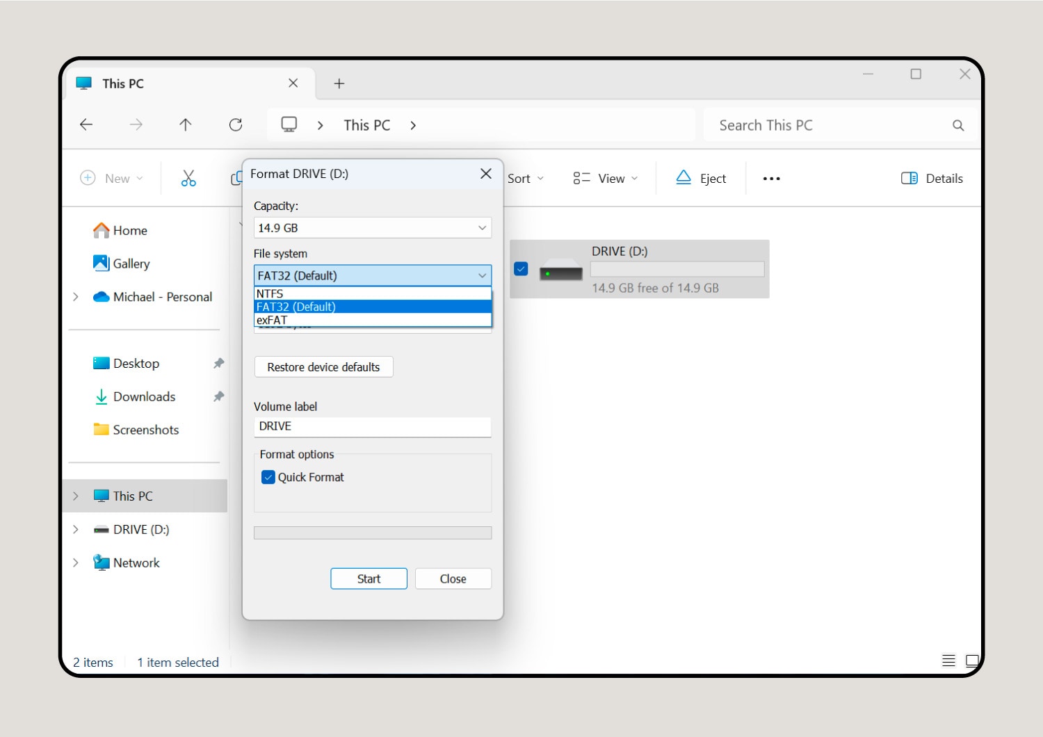Click Restore device defaults button
Viewport: 1043px width, 737px height.
(324, 367)
